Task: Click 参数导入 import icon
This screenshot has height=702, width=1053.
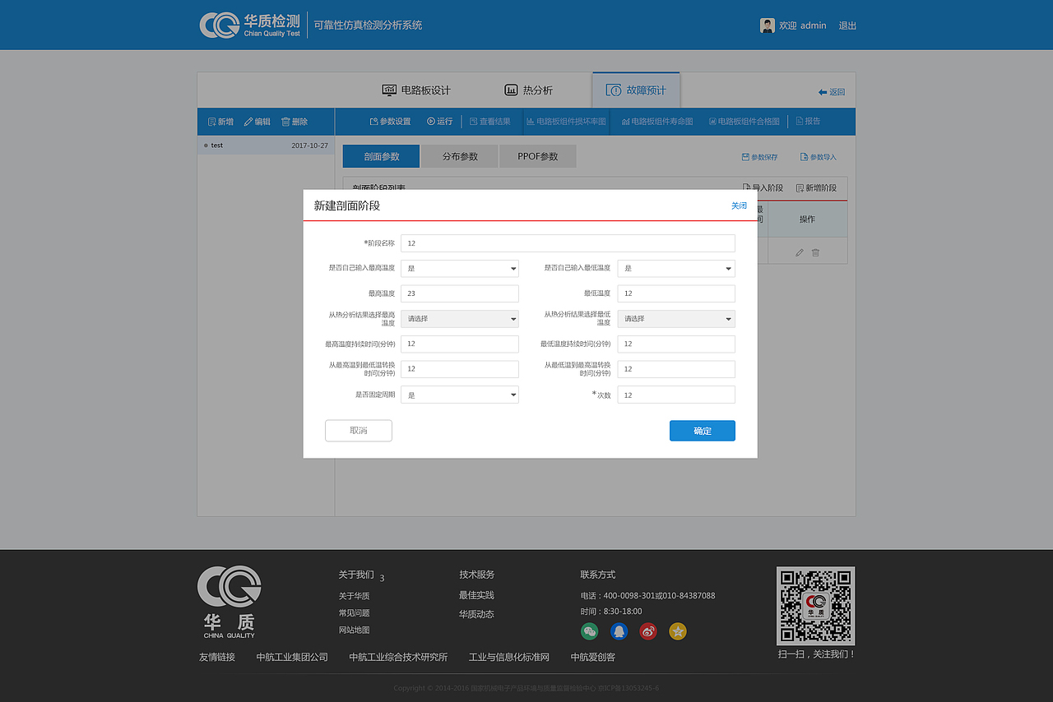Action: [x=804, y=157]
